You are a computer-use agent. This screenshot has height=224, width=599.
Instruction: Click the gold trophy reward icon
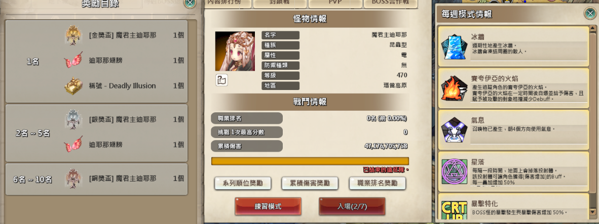click(72, 35)
